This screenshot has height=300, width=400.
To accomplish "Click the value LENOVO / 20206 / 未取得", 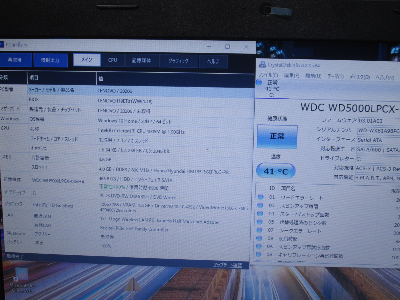I will tap(124, 111).
